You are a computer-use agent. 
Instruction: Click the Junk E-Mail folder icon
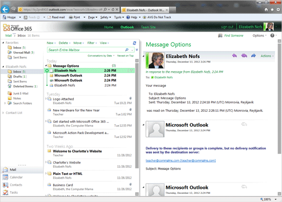click(10, 93)
